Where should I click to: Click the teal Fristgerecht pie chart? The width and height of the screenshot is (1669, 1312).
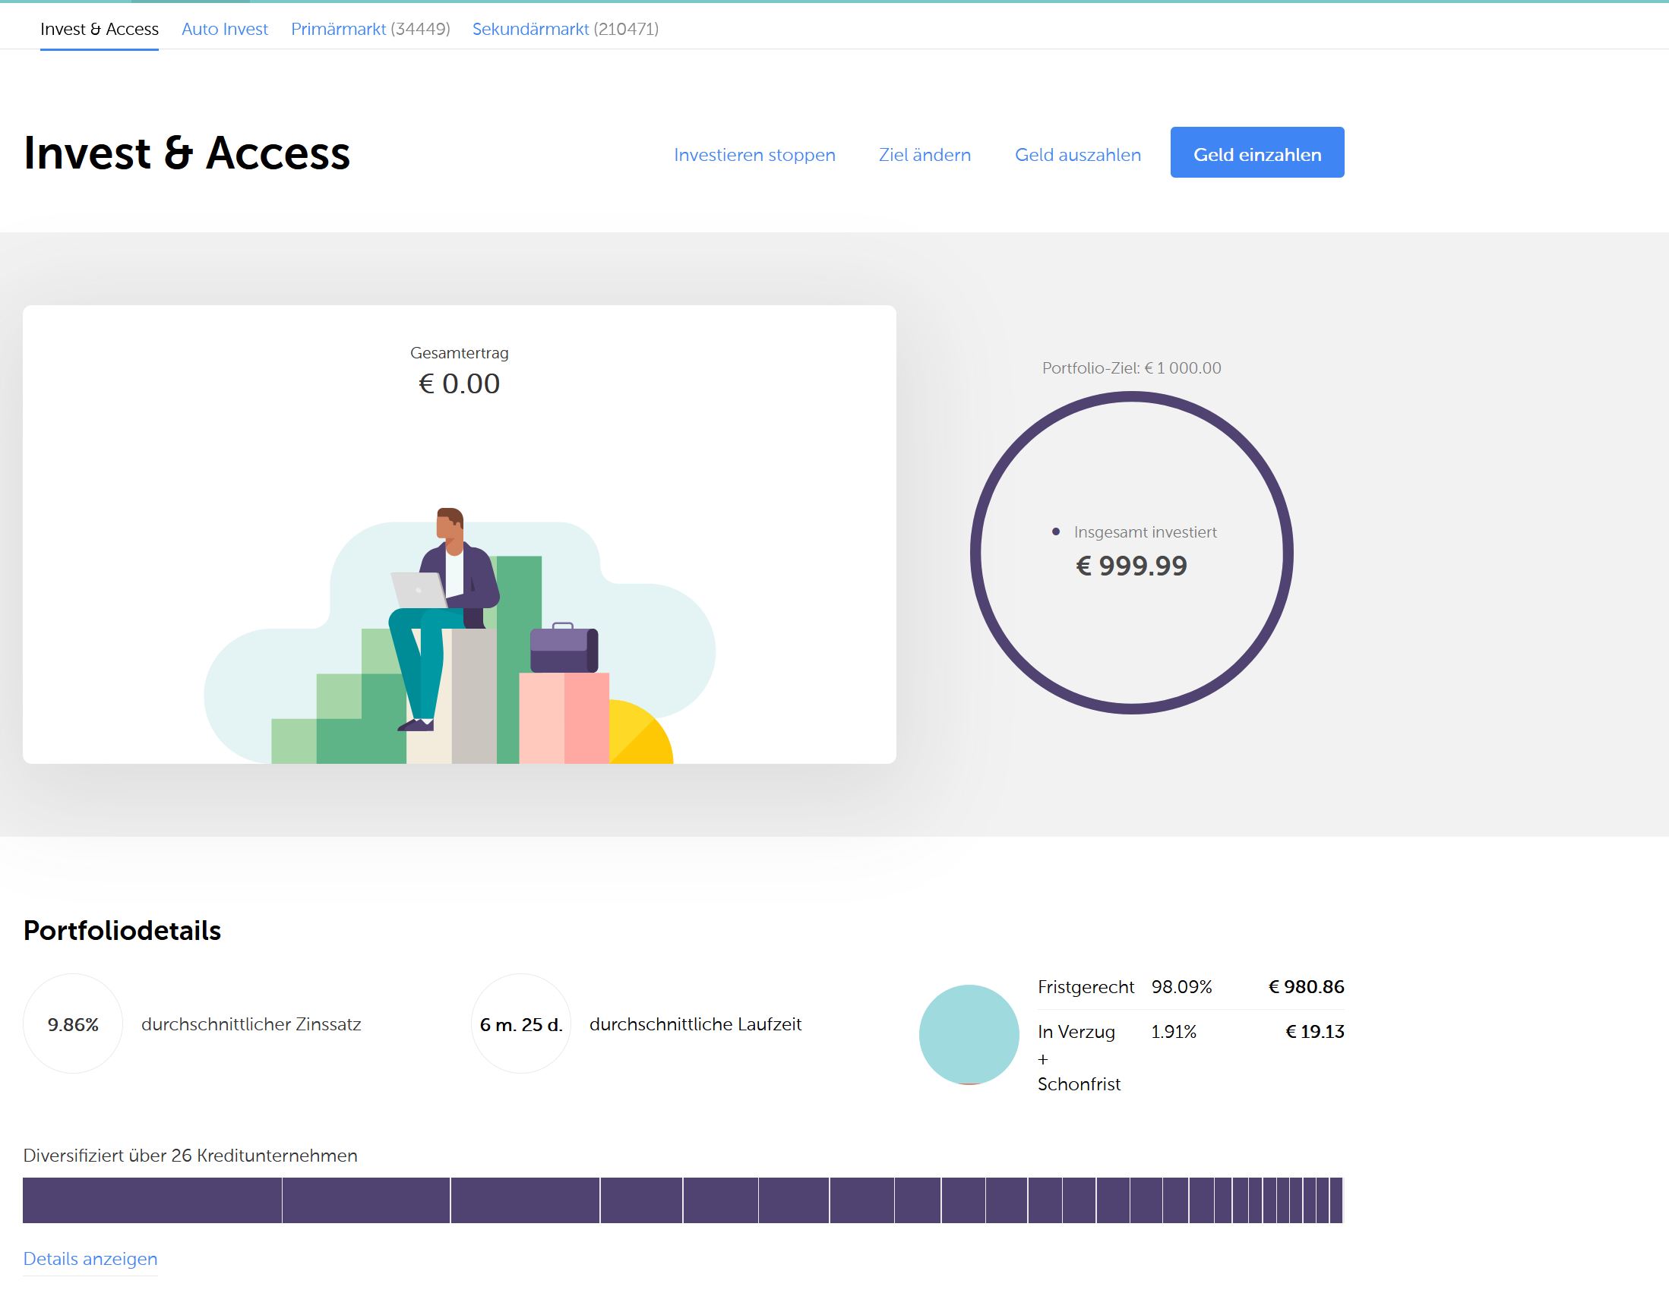pos(969,1034)
